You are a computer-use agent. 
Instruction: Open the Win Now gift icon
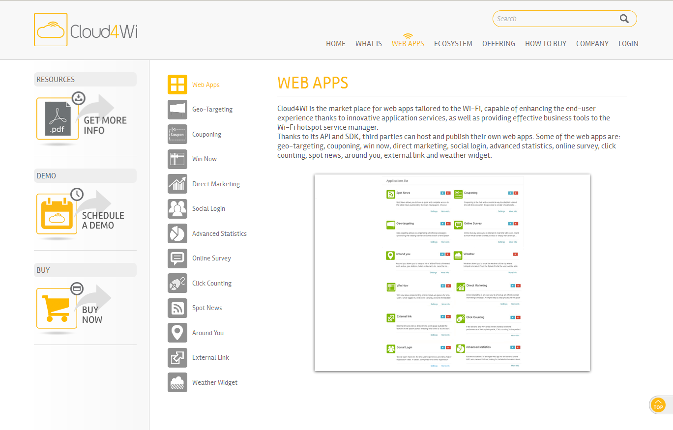[177, 159]
